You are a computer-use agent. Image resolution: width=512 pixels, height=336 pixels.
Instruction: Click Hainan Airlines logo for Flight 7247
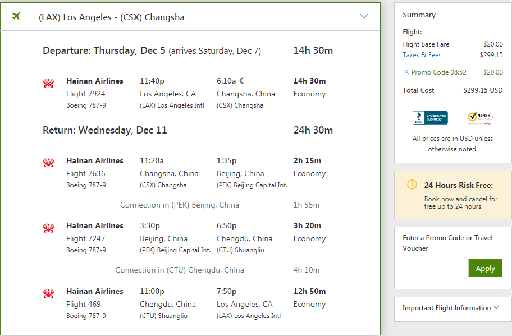pyautogui.click(x=49, y=228)
